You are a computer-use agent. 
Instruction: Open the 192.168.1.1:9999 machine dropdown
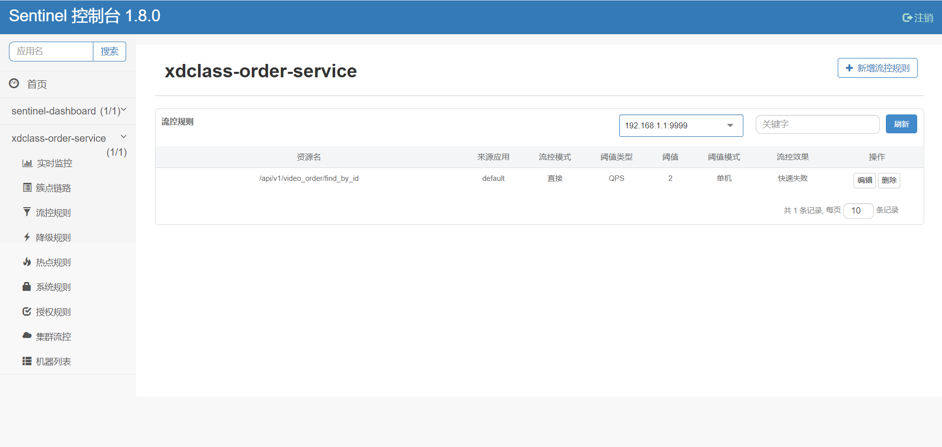coord(680,125)
